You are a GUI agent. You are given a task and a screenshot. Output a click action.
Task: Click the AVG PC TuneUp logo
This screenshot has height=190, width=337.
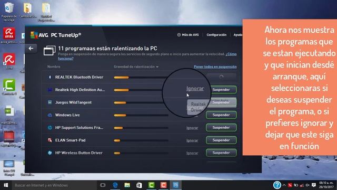click(56, 35)
